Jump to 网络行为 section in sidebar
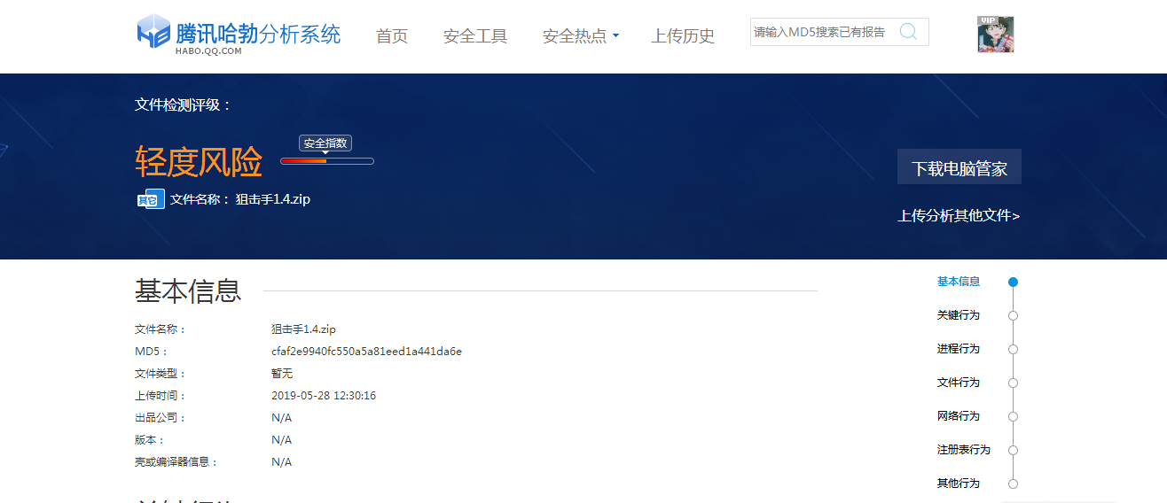This screenshot has width=1167, height=503. click(959, 416)
